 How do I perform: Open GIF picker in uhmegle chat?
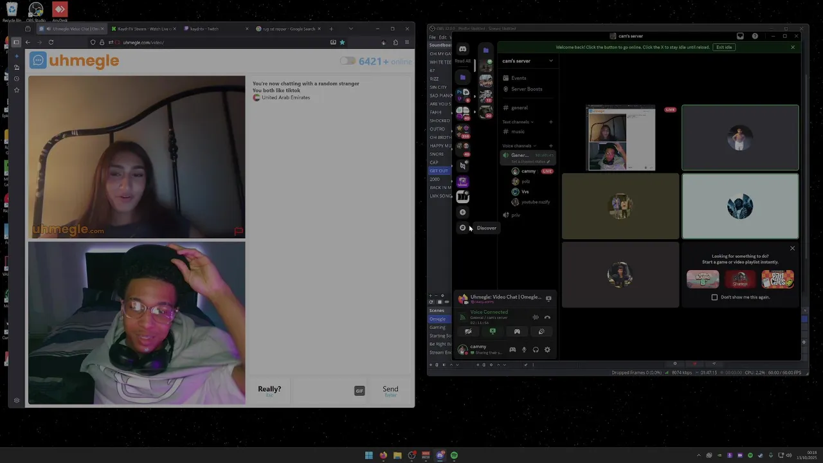(359, 391)
